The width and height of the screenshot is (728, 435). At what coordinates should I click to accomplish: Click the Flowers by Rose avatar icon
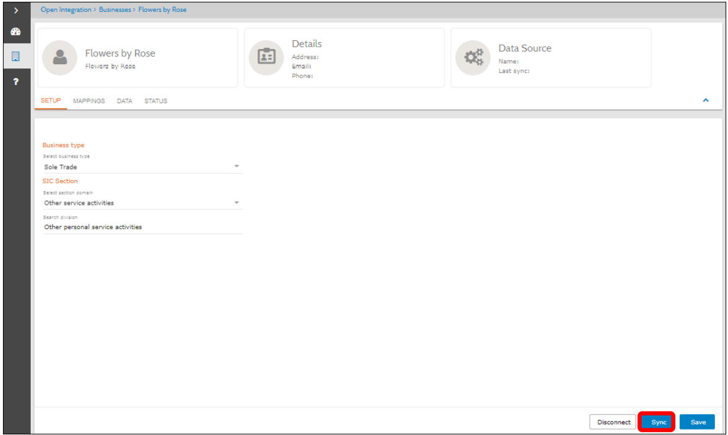[60, 58]
